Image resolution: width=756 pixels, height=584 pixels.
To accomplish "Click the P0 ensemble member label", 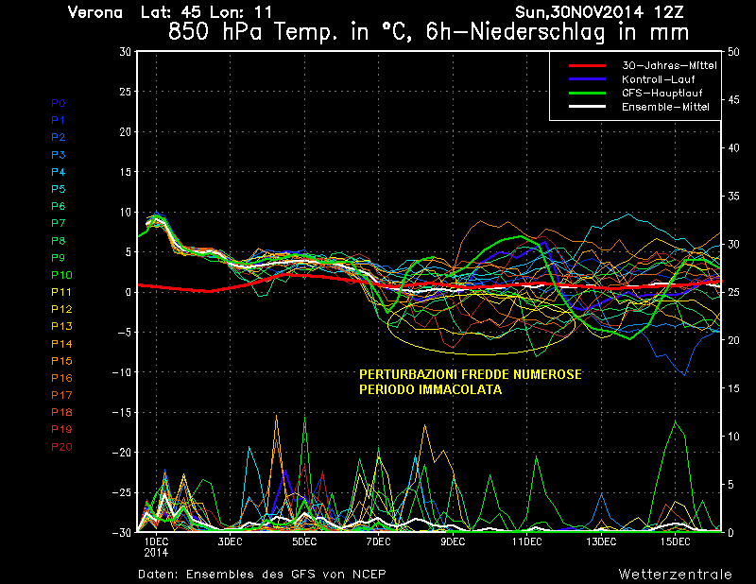I will click(59, 103).
